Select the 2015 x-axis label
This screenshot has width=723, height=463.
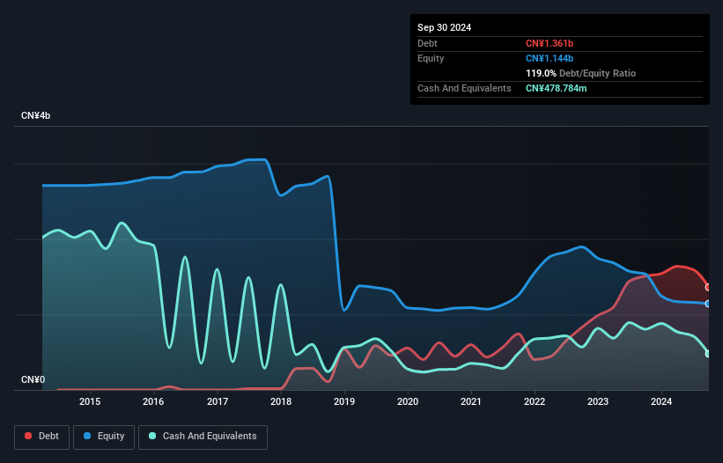coord(90,401)
